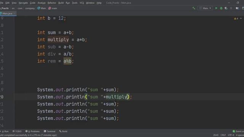Open Project Structure icon in the toolbar
This screenshot has height=137, width=244.
point(237,8)
